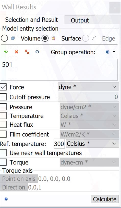Image resolution: width=121 pixels, height=208 pixels.
Task: Click the Calculate button
Action: (105, 199)
